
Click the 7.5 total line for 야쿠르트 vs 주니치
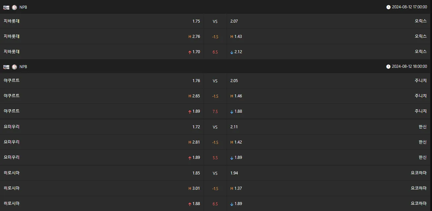tap(215, 112)
